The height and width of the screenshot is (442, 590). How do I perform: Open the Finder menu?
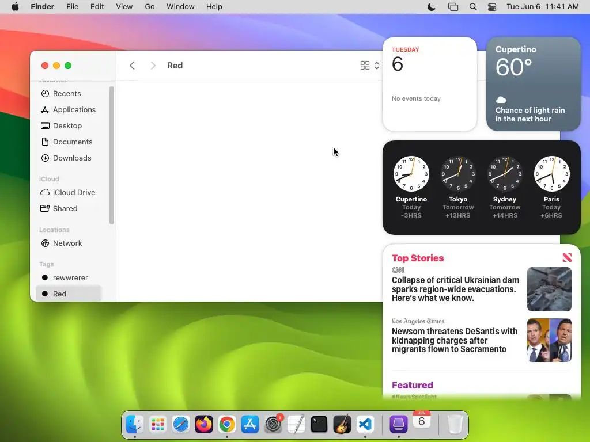click(x=42, y=7)
